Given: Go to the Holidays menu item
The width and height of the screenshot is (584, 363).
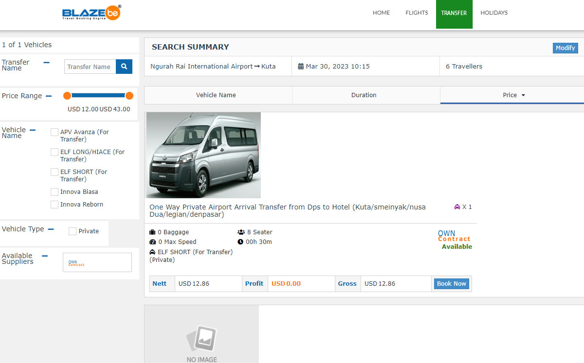Looking at the screenshot, I should tap(493, 13).
